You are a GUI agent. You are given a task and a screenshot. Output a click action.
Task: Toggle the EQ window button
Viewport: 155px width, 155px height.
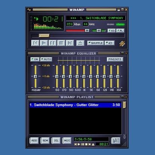pyautogui.click(x=112, y=30)
